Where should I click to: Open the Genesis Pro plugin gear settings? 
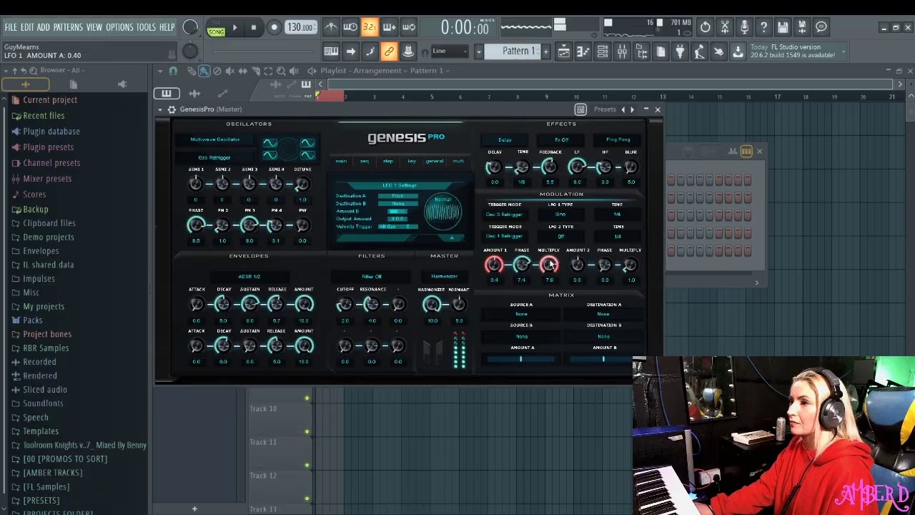(172, 109)
